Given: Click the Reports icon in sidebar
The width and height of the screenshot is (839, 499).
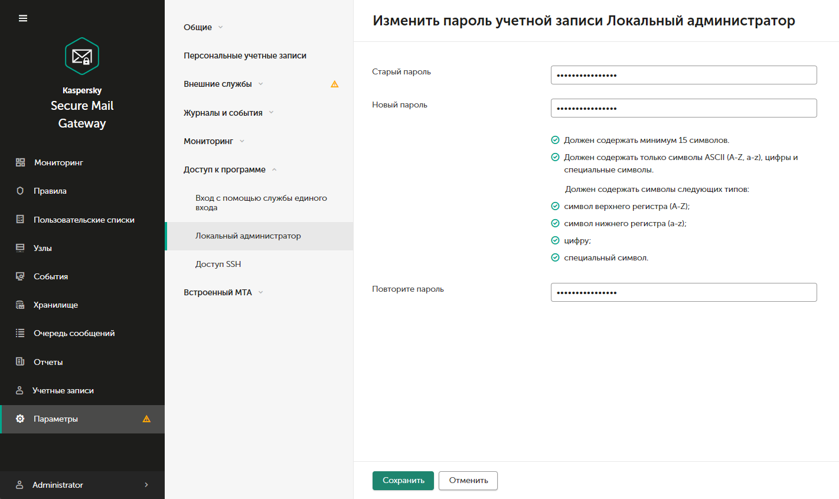Looking at the screenshot, I should coord(20,361).
